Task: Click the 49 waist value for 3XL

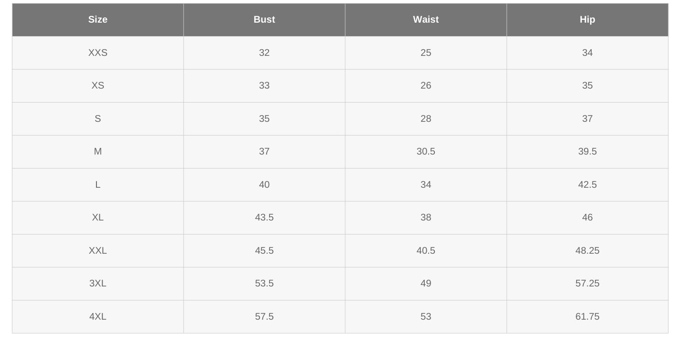Action: click(x=426, y=284)
